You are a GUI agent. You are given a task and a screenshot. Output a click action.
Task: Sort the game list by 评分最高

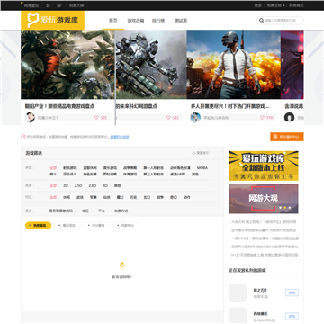pyautogui.click(x=97, y=225)
